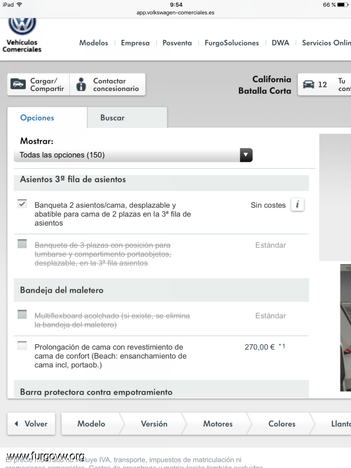Uncheck Banqueta 2 asientos/cama option
This screenshot has height=468, width=351.
(x=22, y=204)
